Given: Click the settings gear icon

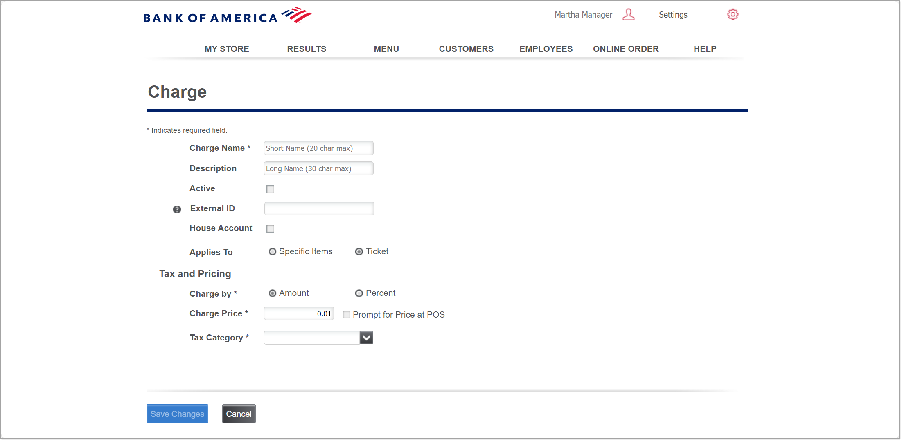Looking at the screenshot, I should click(x=733, y=15).
